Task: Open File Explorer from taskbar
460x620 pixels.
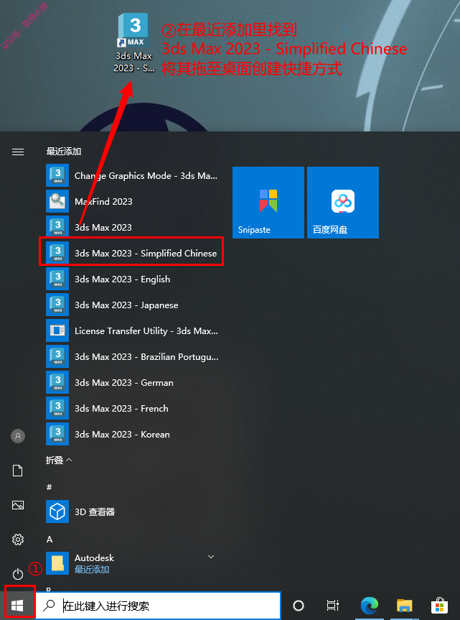Action: pyautogui.click(x=404, y=606)
